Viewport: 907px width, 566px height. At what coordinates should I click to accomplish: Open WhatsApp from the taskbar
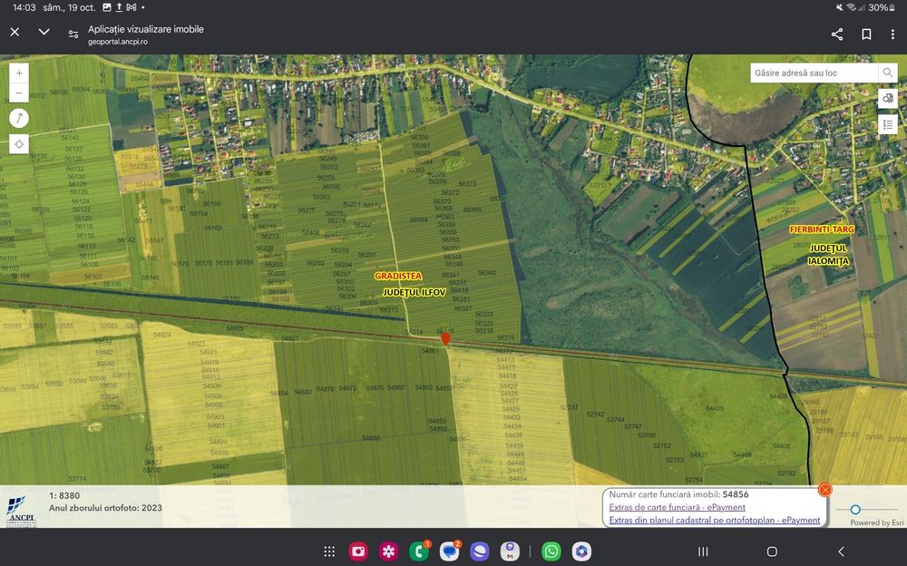click(551, 551)
